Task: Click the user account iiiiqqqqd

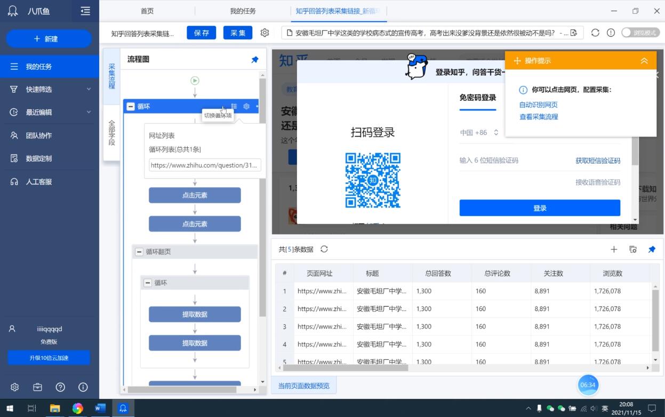Action: pyautogui.click(x=49, y=329)
